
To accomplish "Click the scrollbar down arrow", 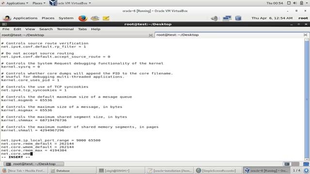I will (x=307, y=159).
